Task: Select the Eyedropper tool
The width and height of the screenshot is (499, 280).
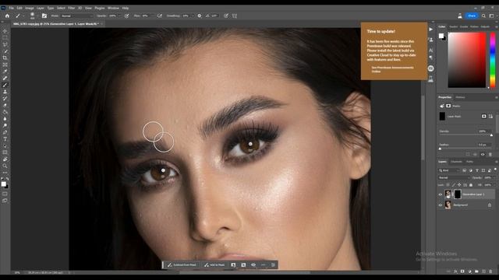Action: click(x=5, y=72)
